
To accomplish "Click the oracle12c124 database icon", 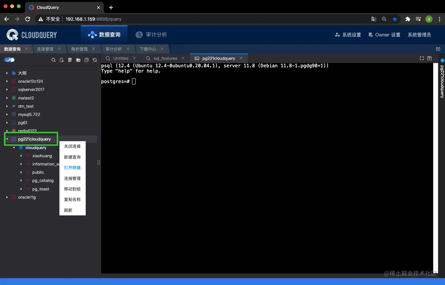I will pyautogui.click(x=13, y=81).
